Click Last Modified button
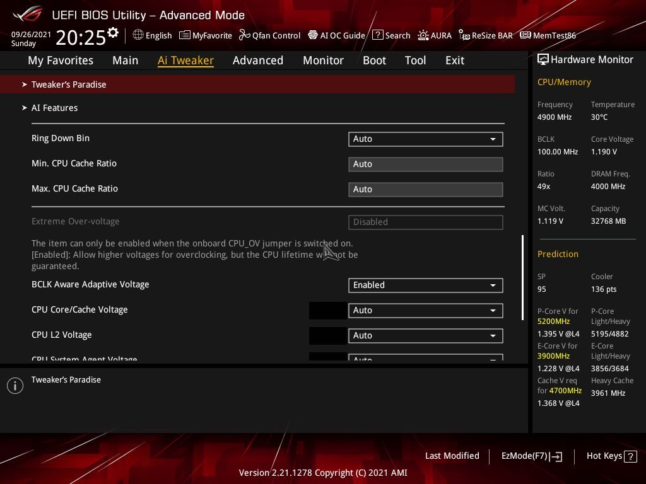This screenshot has width=646, height=484. click(x=452, y=456)
